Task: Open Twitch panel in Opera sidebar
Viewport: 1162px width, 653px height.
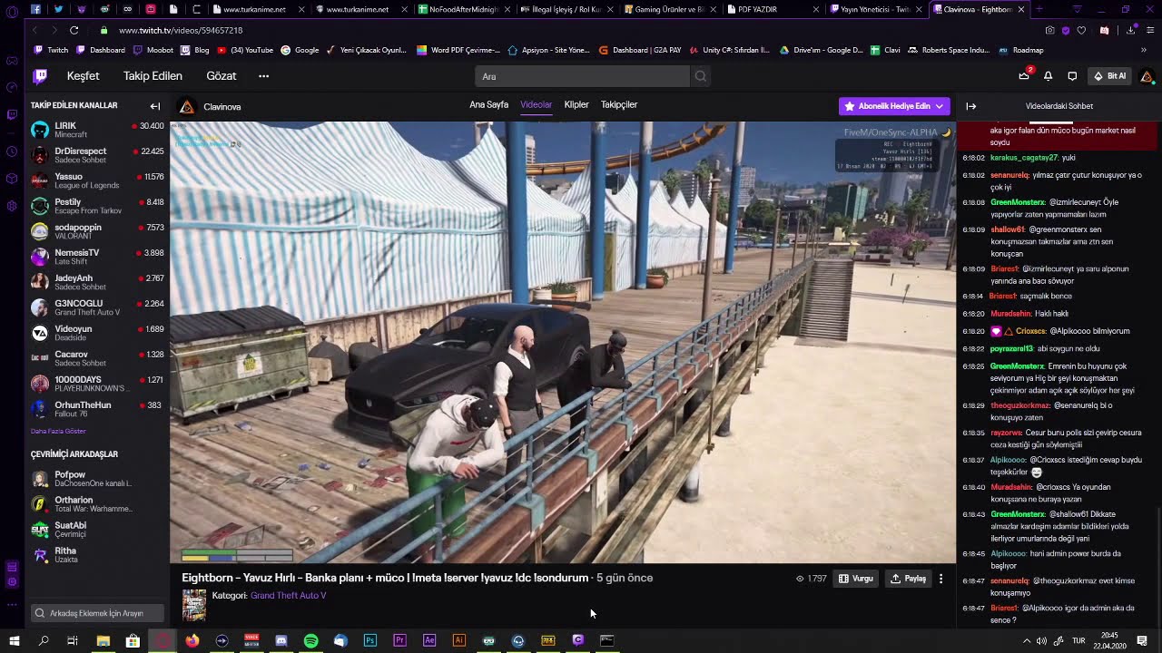Action: [12, 114]
